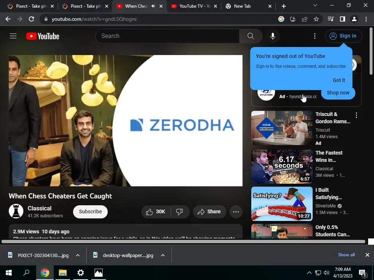Subscribe to the Classical channel
374x280 pixels.
tap(91, 212)
